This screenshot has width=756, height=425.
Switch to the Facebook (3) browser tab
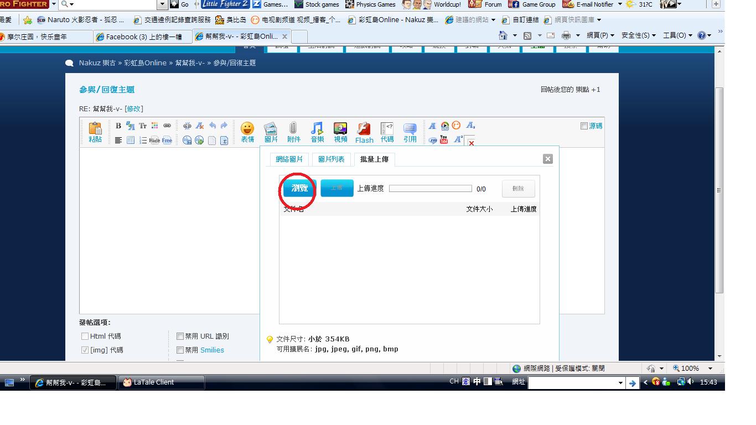pyautogui.click(x=142, y=37)
